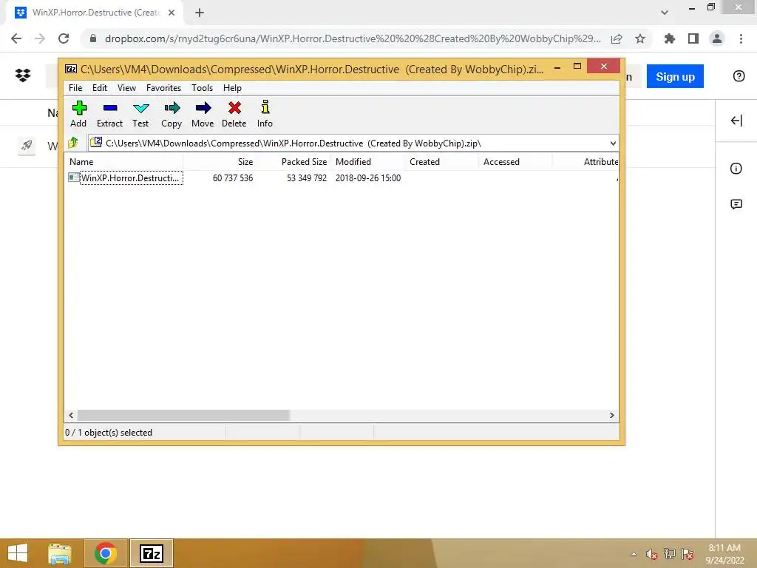
Task: Sort by Size column header
Action: (x=219, y=162)
